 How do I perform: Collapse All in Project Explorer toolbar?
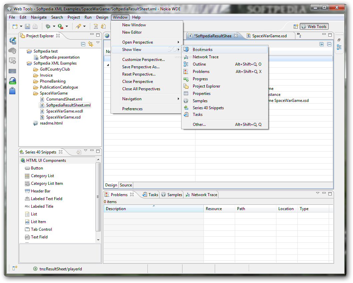pyautogui.click(x=83, y=44)
